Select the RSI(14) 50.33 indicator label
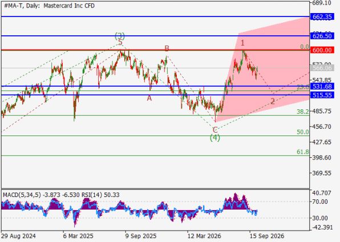340x242 pixels. click(x=100, y=195)
